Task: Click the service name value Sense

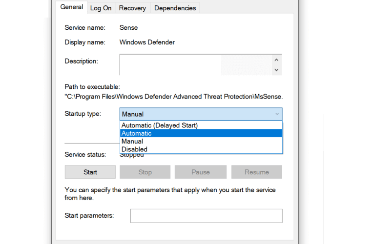Action: click(x=128, y=28)
